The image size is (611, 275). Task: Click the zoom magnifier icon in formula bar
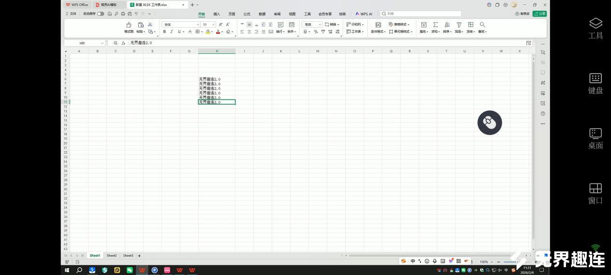116,43
